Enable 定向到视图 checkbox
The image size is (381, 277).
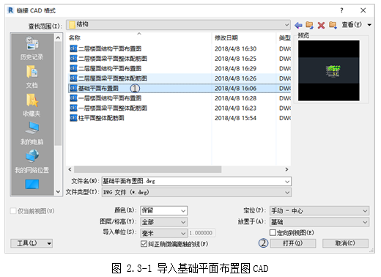(273, 232)
